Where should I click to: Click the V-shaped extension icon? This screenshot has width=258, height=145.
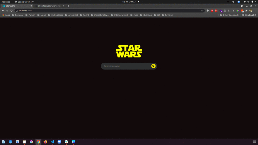click(234, 10)
